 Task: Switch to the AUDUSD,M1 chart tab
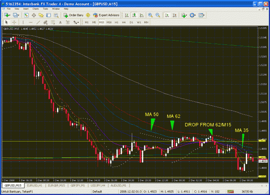(x=118, y=186)
